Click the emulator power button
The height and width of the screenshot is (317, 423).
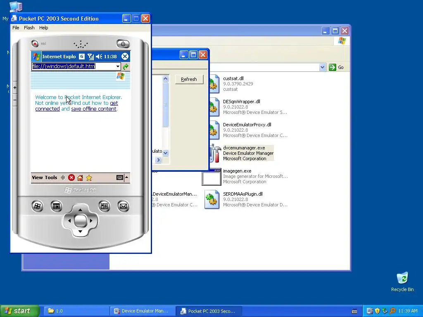[x=123, y=44]
